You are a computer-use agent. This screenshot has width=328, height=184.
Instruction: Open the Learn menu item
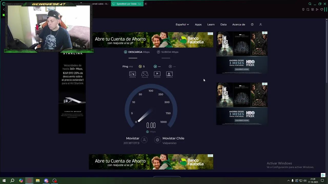point(211,25)
